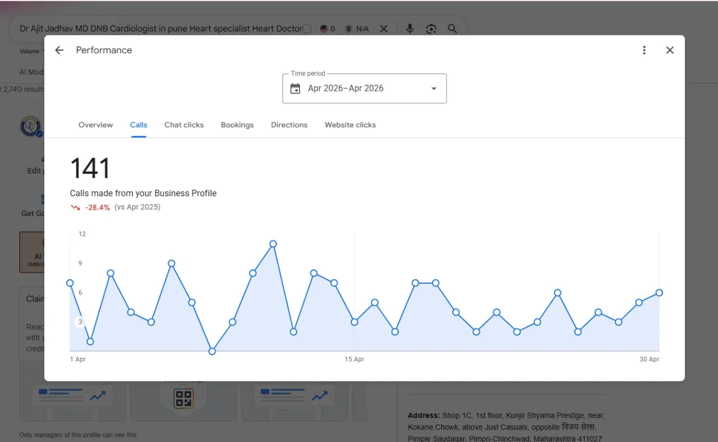
Task: Go back using the Performance back arrow
Action: coord(59,50)
